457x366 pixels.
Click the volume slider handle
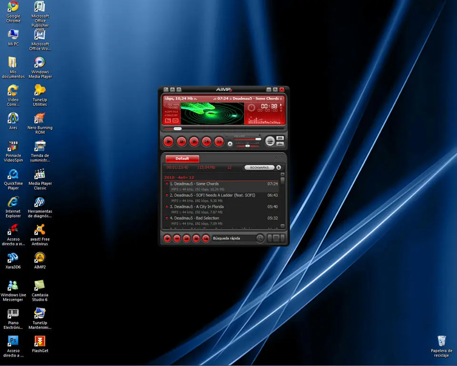pyautogui.click(x=258, y=139)
